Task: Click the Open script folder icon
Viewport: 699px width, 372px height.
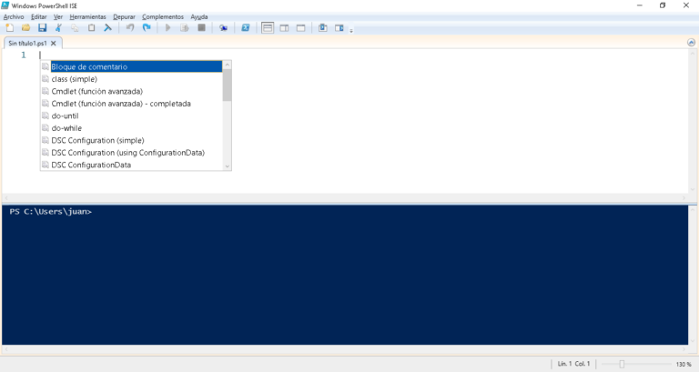Action: point(25,28)
